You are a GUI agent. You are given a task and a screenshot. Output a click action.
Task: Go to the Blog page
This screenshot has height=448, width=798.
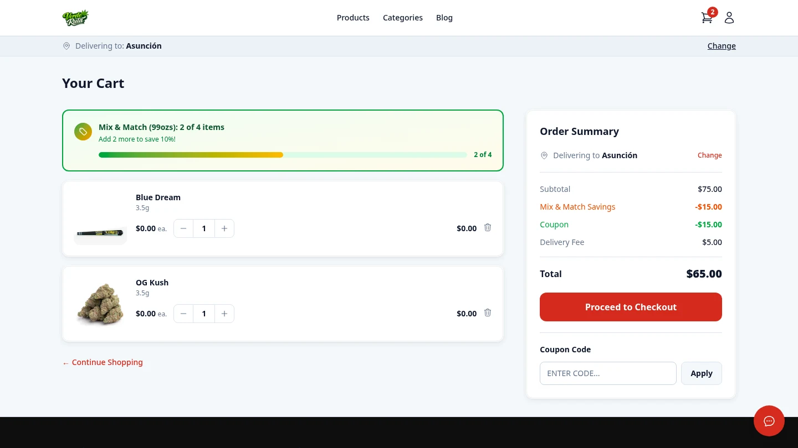pos(444,18)
